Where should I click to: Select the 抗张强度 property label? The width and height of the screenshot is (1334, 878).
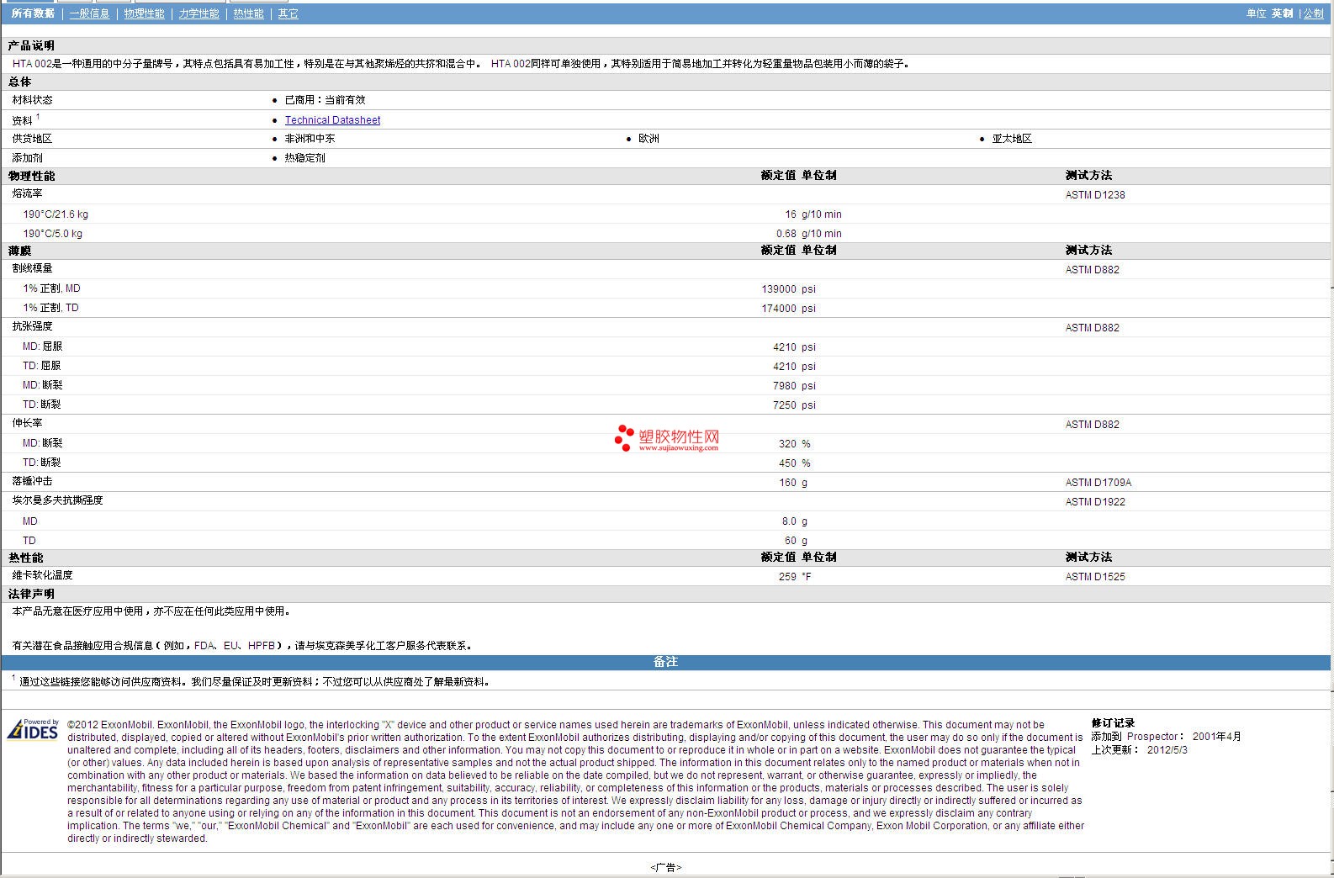pyautogui.click(x=32, y=326)
